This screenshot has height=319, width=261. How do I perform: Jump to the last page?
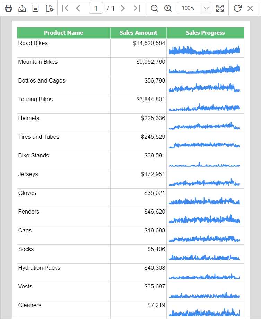tap(137, 8)
